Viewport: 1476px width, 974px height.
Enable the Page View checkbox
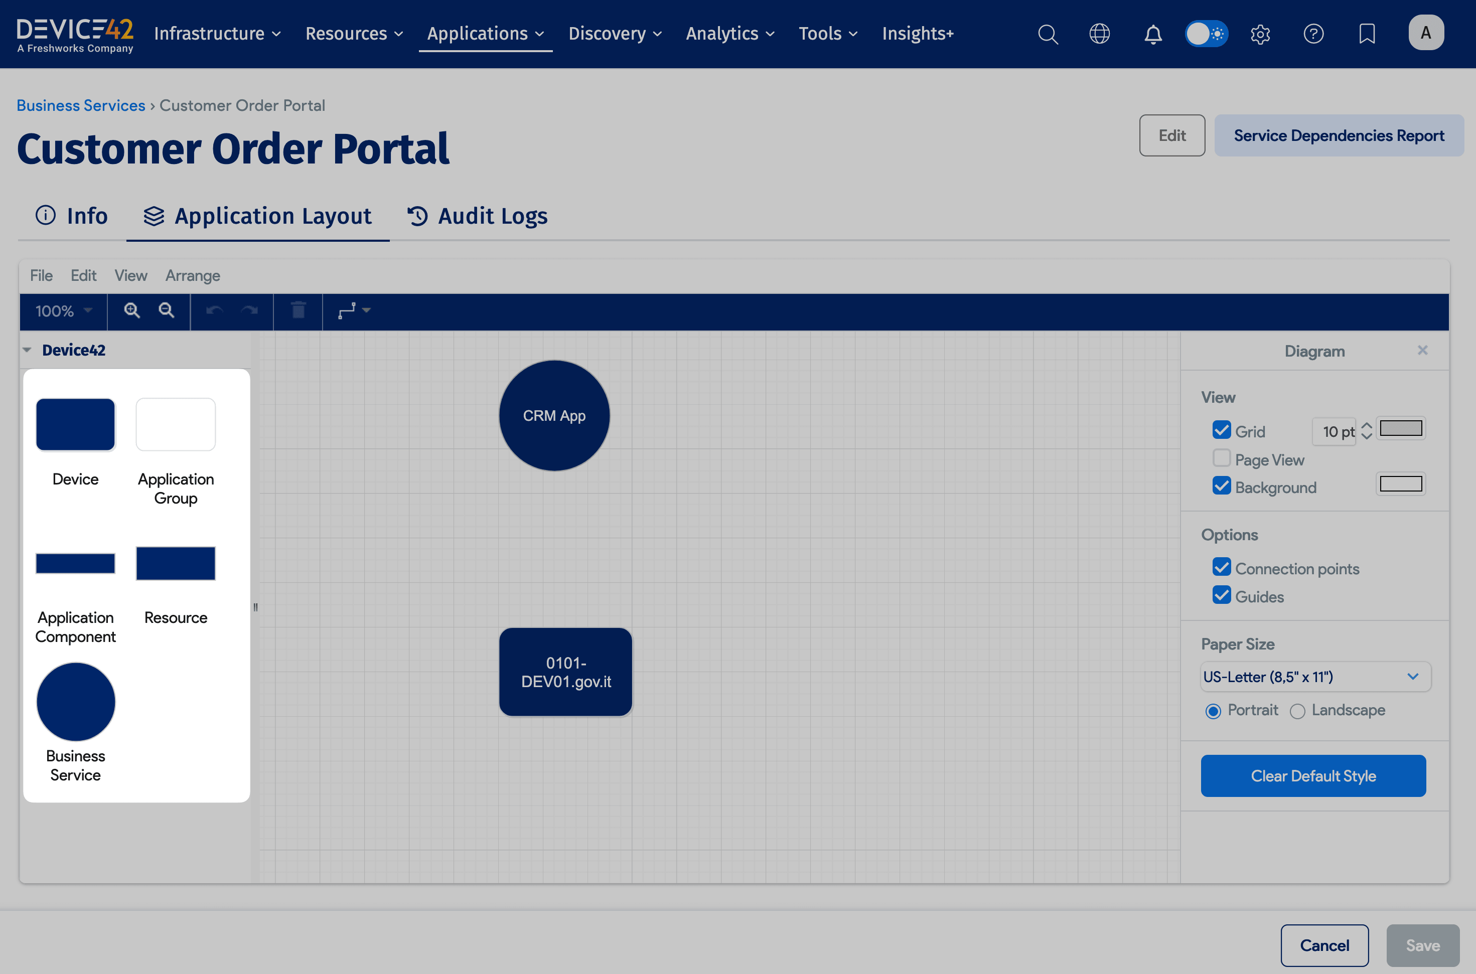click(x=1221, y=458)
